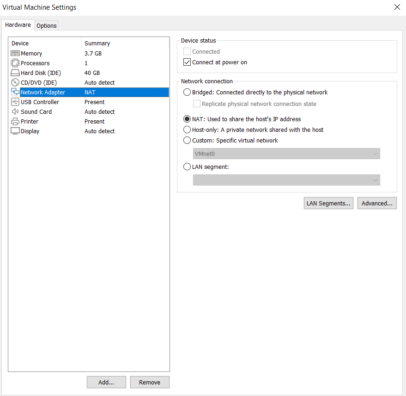Switch to the Options tab
This screenshot has width=406, height=396.
point(47,25)
